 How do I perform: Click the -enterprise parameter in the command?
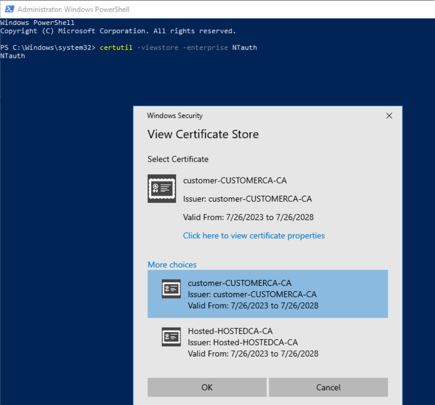pos(205,48)
